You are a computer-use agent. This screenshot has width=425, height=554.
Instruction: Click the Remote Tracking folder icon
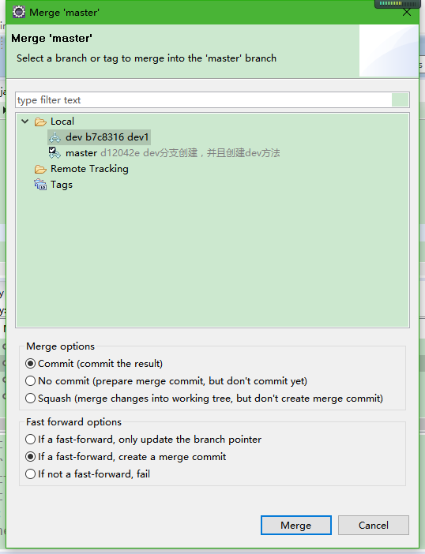(40, 169)
